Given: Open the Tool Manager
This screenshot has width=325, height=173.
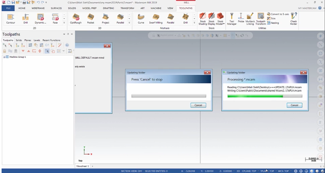Looking at the screenshot, I should [232, 19].
